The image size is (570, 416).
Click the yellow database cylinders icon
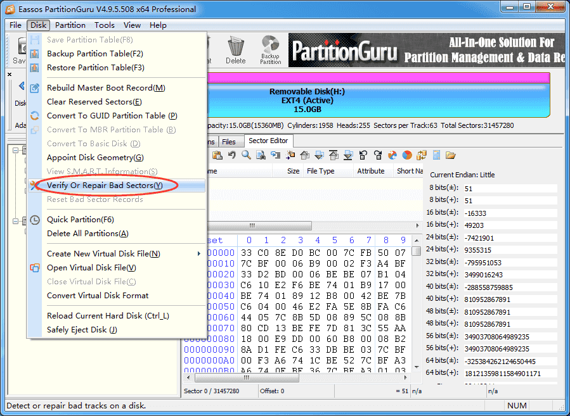[x=422, y=155]
